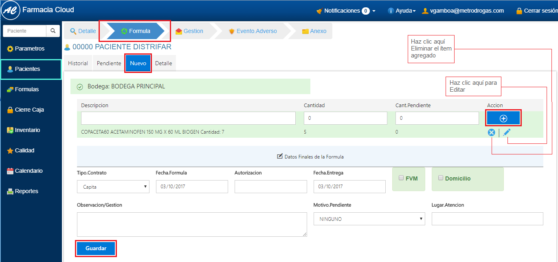Open Parametros in the sidebar
The image size is (558, 262).
29,48
